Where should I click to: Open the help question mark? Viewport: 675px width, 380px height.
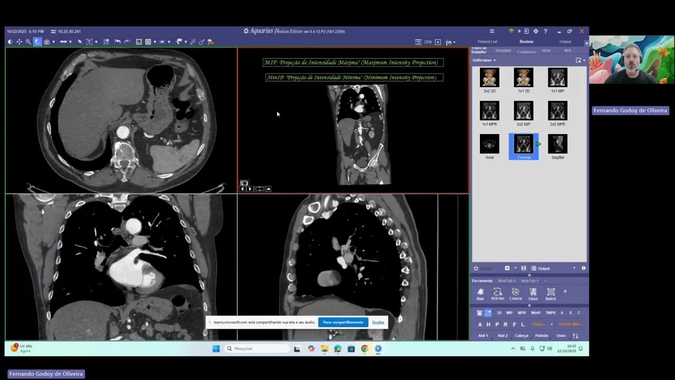[x=545, y=31]
